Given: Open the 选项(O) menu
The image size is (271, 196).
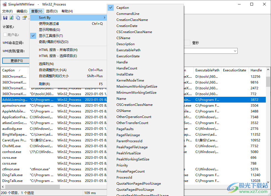Looking at the screenshot, I should pyautogui.click(x=51, y=12).
